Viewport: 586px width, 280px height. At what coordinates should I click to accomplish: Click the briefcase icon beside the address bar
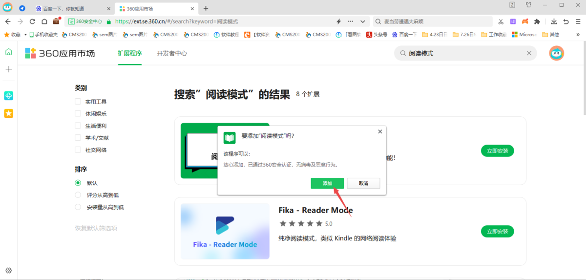[56, 22]
